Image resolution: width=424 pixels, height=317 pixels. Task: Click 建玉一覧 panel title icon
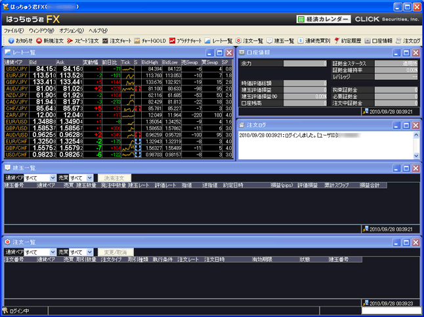point(7,168)
